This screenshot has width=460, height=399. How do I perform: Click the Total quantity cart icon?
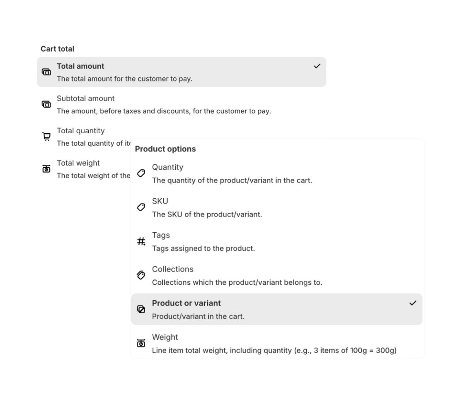pyautogui.click(x=46, y=136)
